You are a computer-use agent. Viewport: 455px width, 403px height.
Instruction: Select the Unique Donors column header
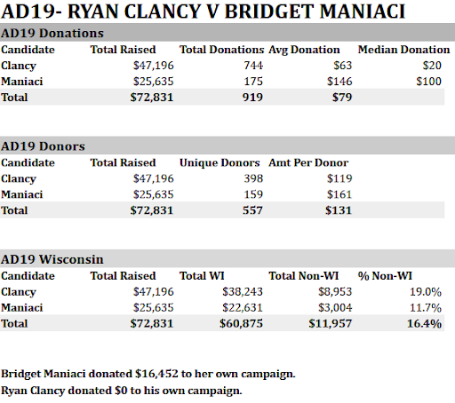(220, 162)
